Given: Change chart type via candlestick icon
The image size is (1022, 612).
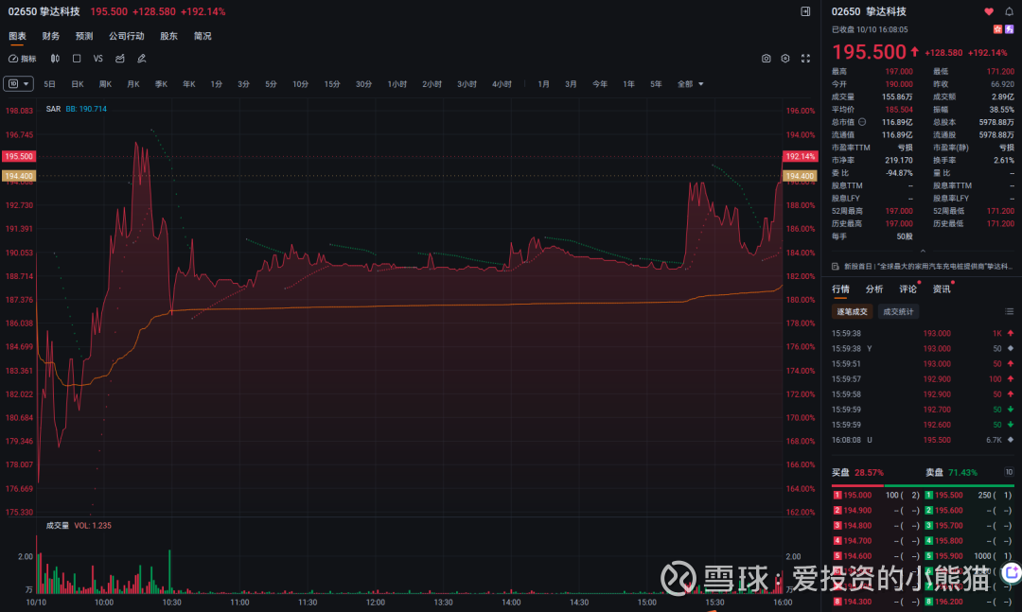Looking at the screenshot, I should [x=56, y=59].
